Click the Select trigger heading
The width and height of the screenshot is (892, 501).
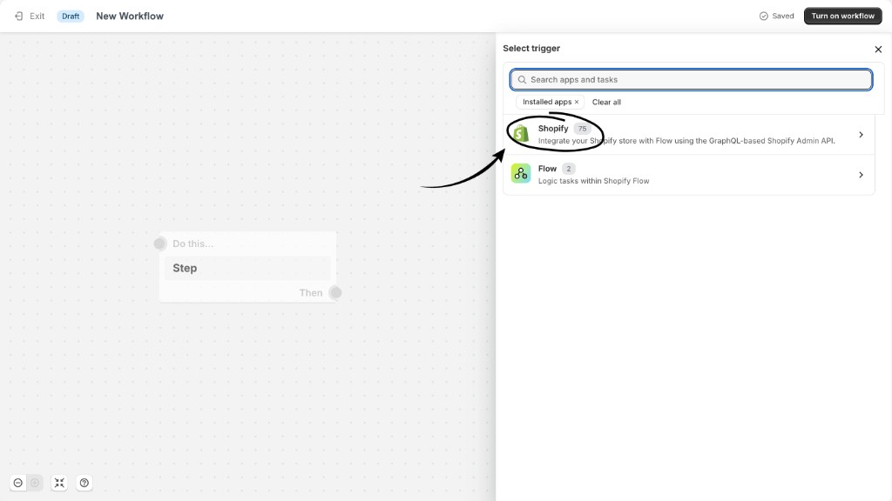click(x=531, y=49)
